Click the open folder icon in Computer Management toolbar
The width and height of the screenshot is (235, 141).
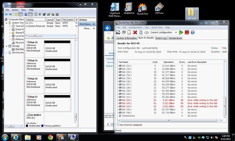click(x=48, y=14)
